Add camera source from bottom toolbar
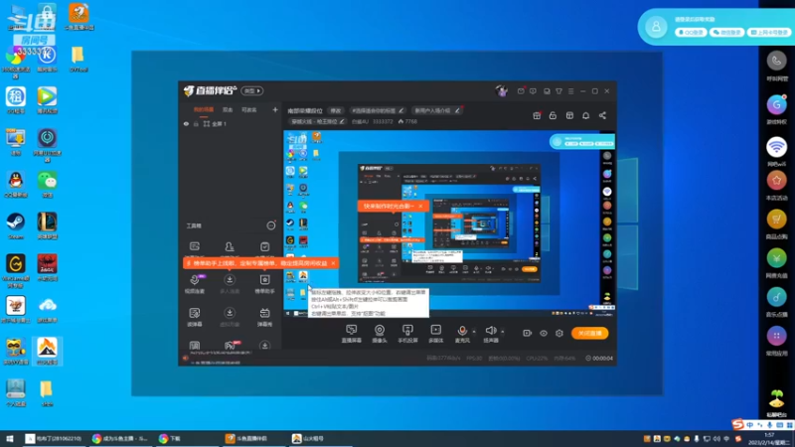Image resolution: width=795 pixels, height=447 pixels. pyautogui.click(x=380, y=334)
